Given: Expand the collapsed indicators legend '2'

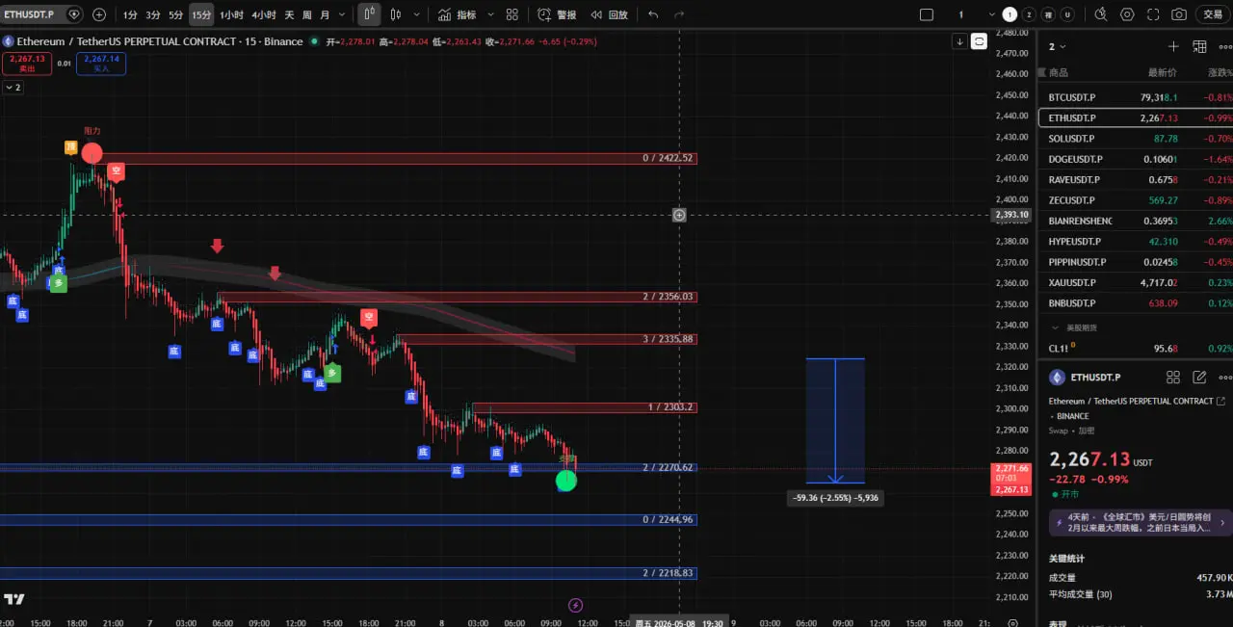Looking at the screenshot, I should point(13,87).
